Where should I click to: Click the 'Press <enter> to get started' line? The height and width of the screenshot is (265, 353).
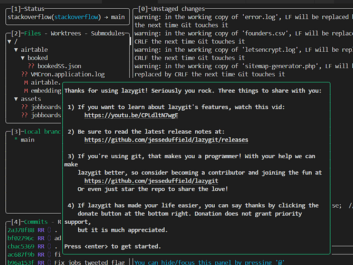[112, 247]
